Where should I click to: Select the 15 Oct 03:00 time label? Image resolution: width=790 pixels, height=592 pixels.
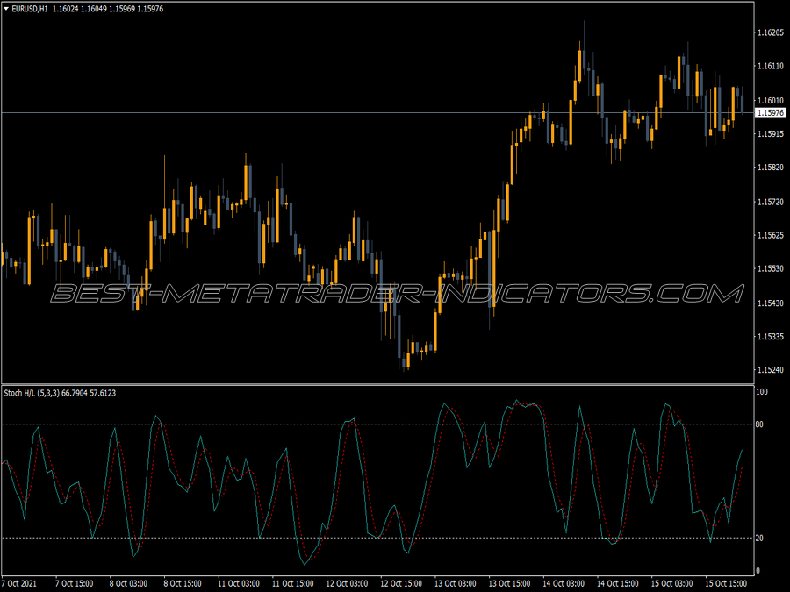point(672,584)
